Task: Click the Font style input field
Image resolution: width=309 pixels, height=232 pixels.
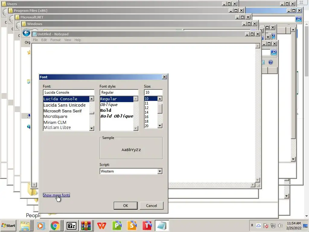Action: (x=119, y=92)
